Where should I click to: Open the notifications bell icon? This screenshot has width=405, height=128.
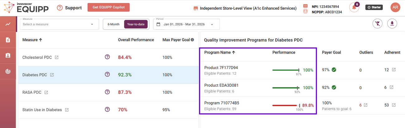(x=354, y=7)
